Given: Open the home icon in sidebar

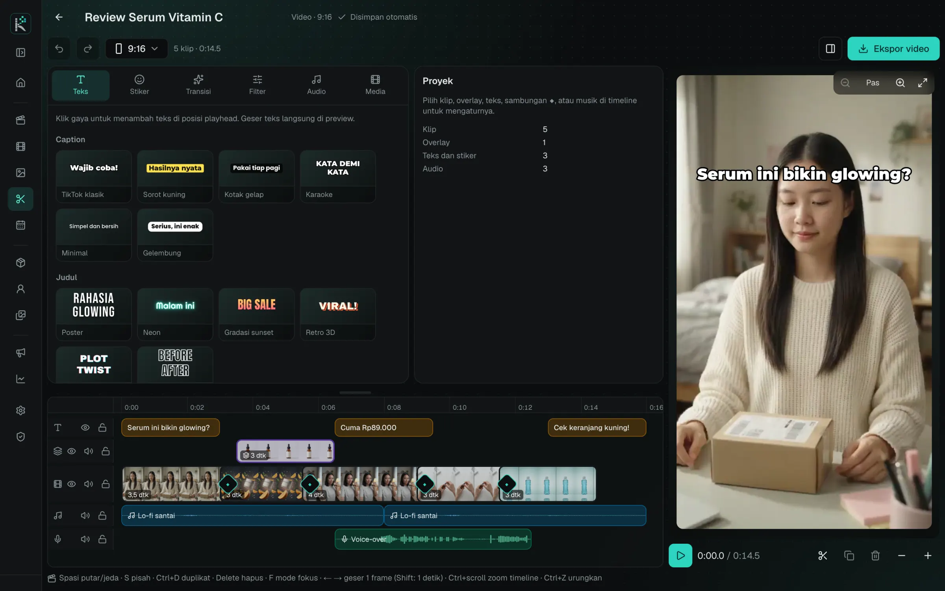Looking at the screenshot, I should [x=20, y=82].
